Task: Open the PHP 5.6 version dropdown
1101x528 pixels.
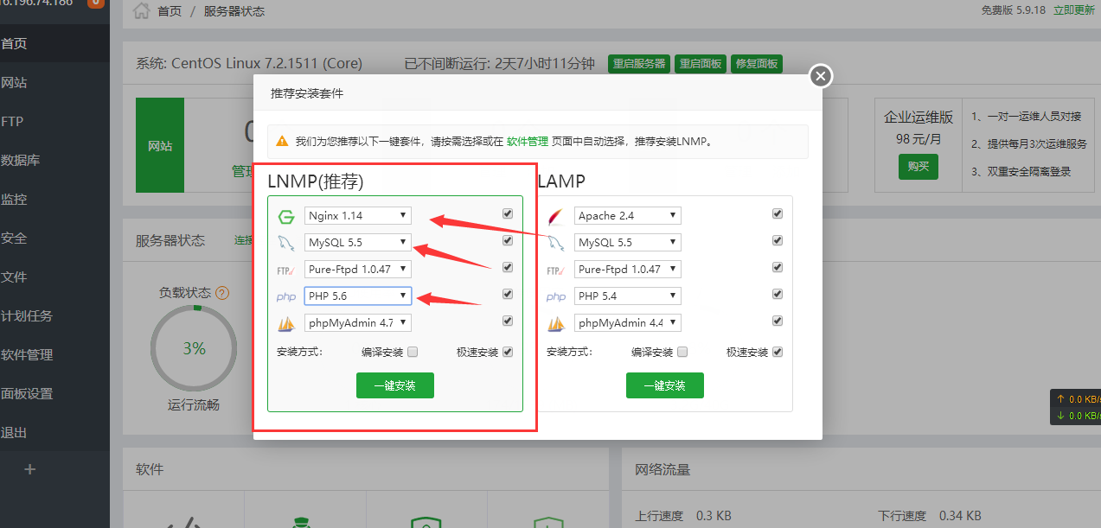Action: 358,296
